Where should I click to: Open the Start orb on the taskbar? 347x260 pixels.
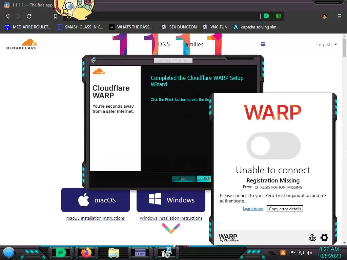coord(9,253)
